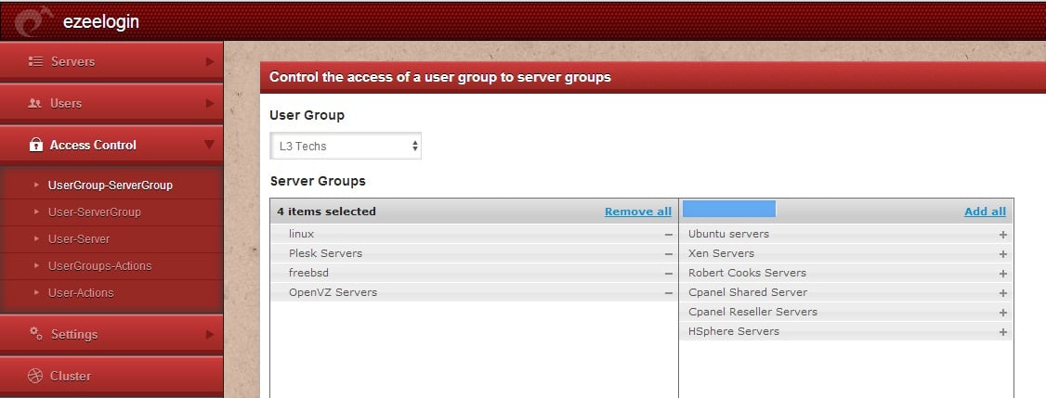Select the freebsd row

(x=475, y=273)
